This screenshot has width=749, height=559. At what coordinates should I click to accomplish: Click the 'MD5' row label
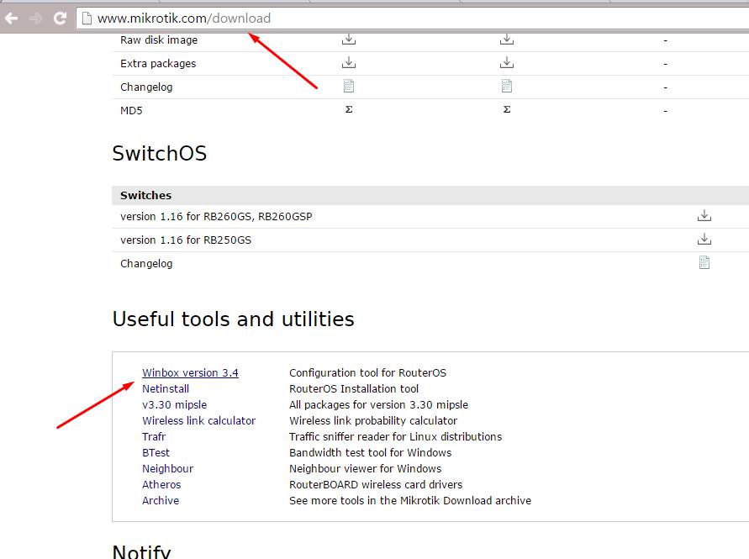pos(131,111)
